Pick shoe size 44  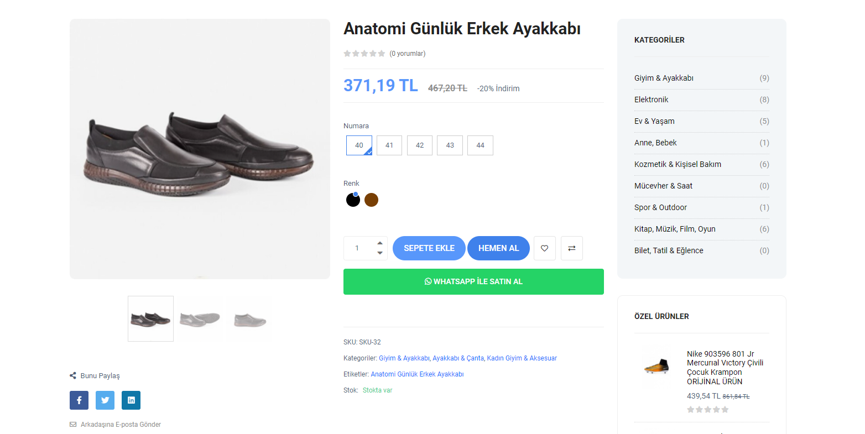[480, 145]
